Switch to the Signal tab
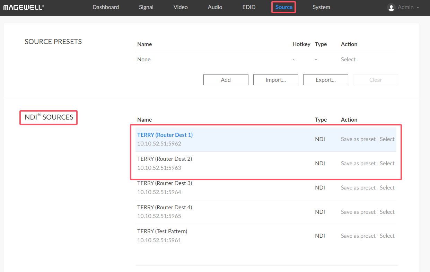This screenshot has height=272, width=430. point(146,7)
